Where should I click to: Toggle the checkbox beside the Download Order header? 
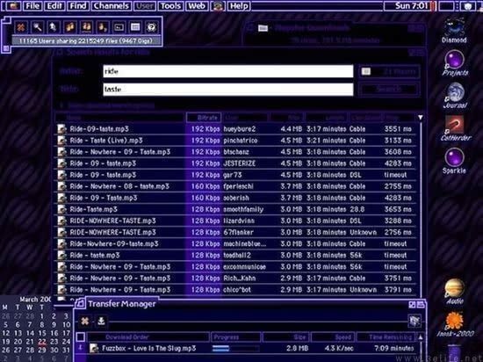point(81,337)
